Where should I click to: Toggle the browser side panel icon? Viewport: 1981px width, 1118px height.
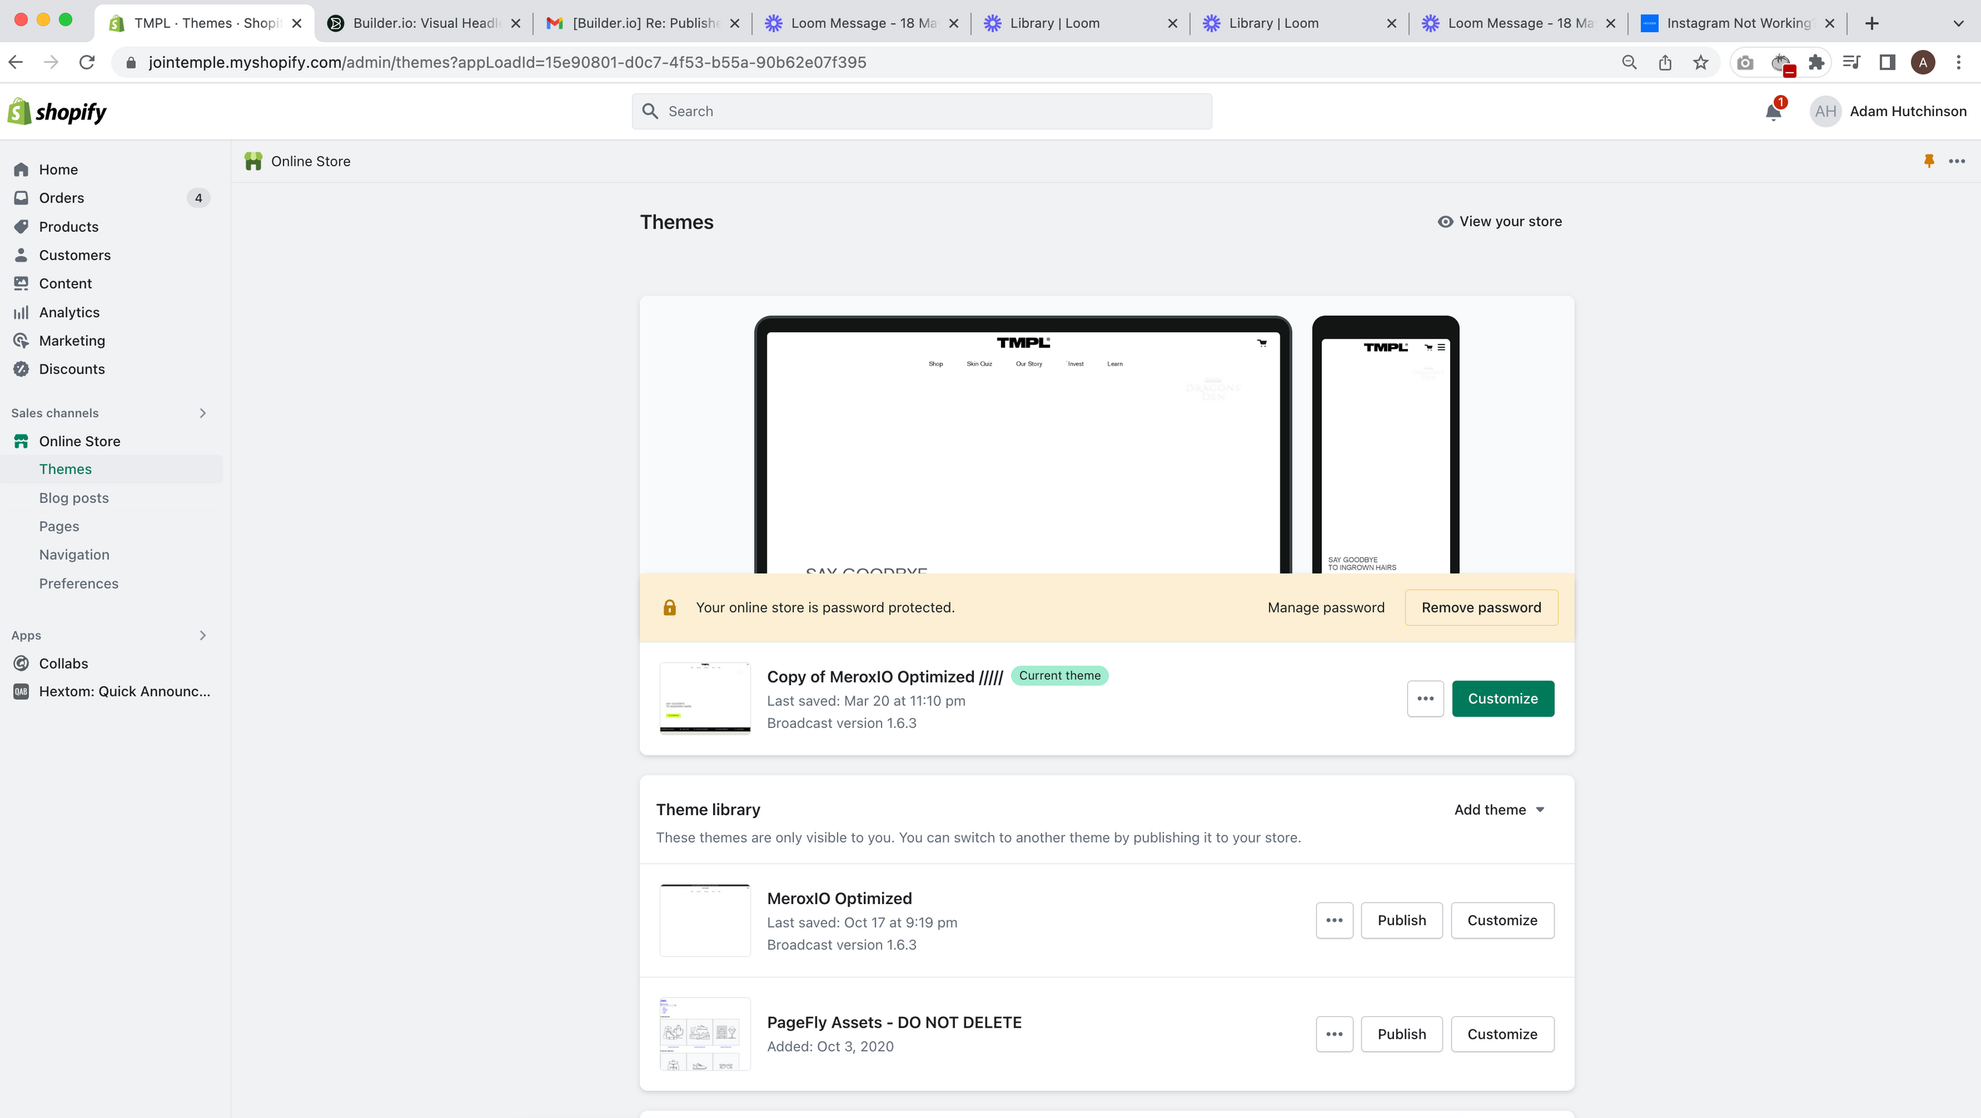click(x=1887, y=62)
